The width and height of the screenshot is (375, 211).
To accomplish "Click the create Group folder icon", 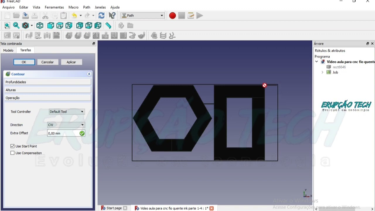I will tap(130, 26).
